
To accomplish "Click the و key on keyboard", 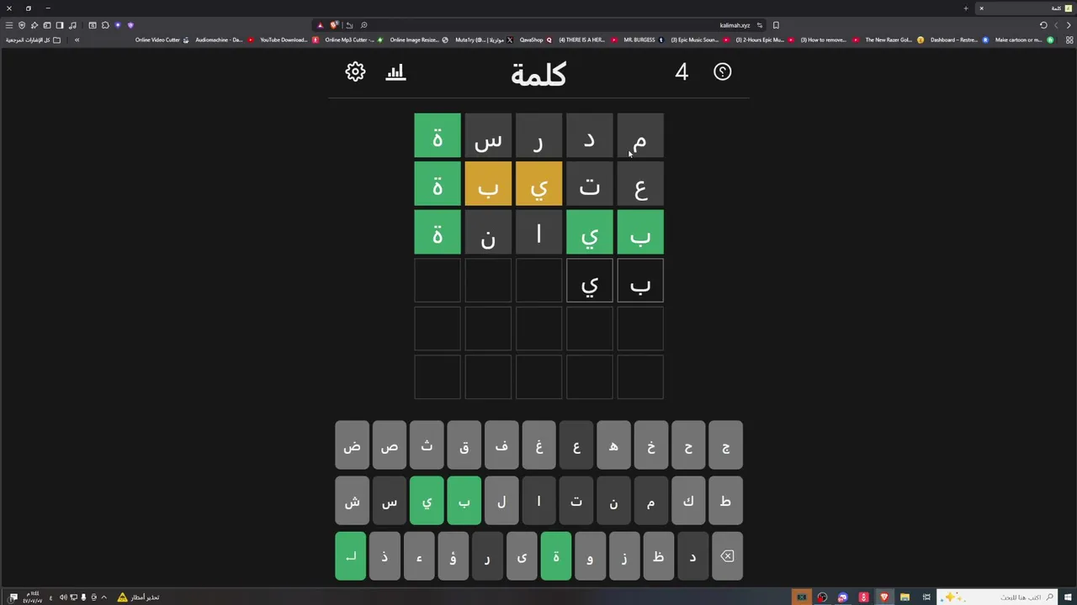I will point(590,556).
